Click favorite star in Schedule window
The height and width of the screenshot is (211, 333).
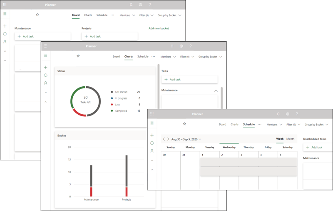click(x=184, y=124)
